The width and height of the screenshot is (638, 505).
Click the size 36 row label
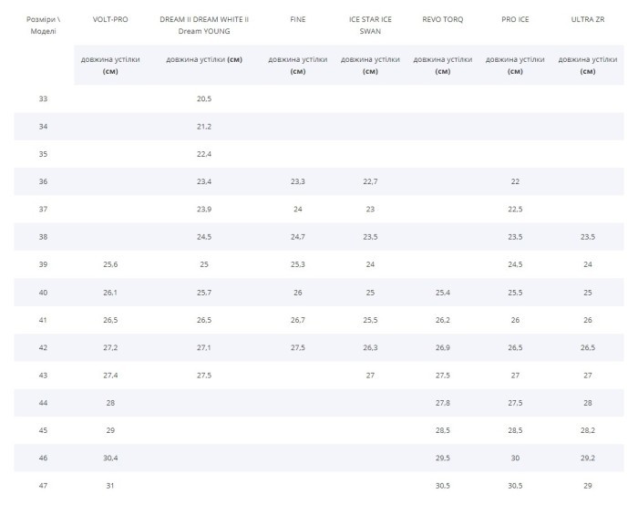[43, 181]
